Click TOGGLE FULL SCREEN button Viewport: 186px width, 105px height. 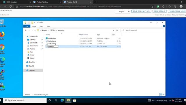177,11
